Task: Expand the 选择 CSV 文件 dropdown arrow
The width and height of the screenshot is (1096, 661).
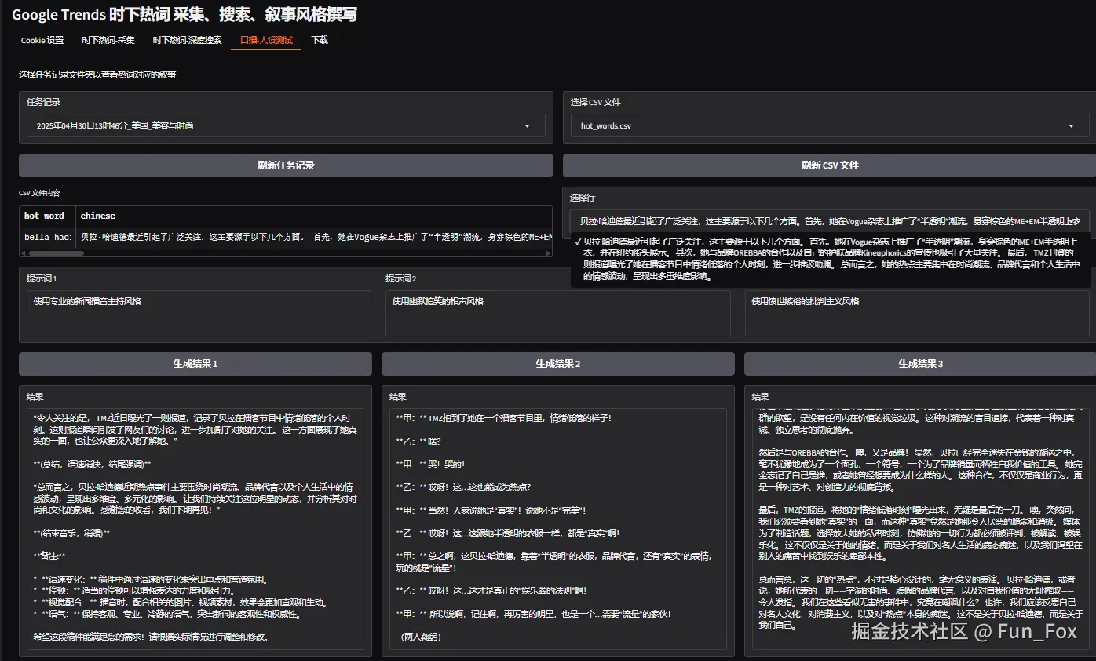Action: point(1072,125)
